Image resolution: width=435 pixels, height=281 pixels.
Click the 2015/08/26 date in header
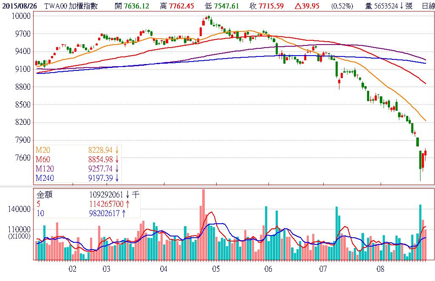pyautogui.click(x=18, y=6)
